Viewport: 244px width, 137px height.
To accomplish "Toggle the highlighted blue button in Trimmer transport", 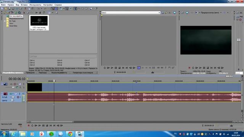I will tap(139, 68).
